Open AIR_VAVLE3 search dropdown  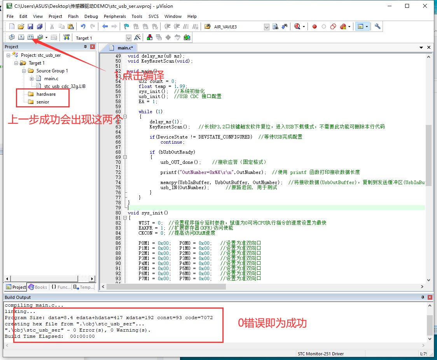267,27
